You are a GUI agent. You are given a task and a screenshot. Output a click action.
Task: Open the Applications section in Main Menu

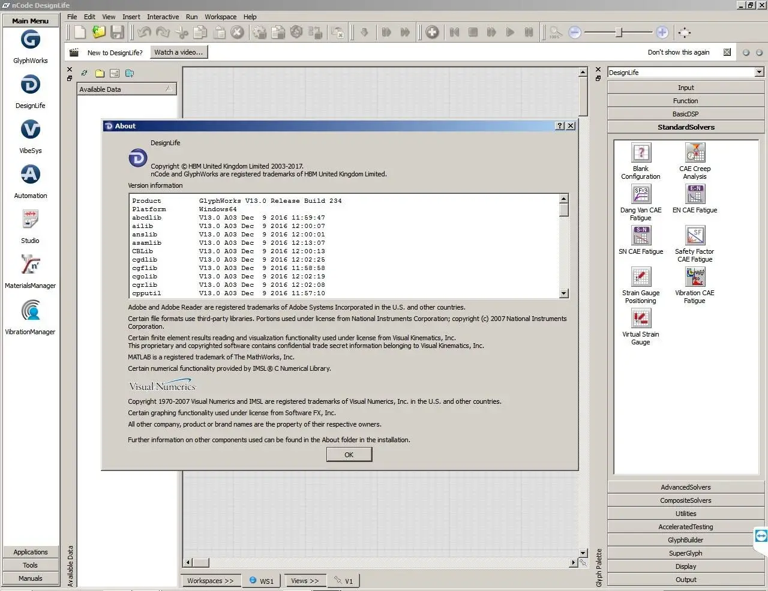[31, 552]
